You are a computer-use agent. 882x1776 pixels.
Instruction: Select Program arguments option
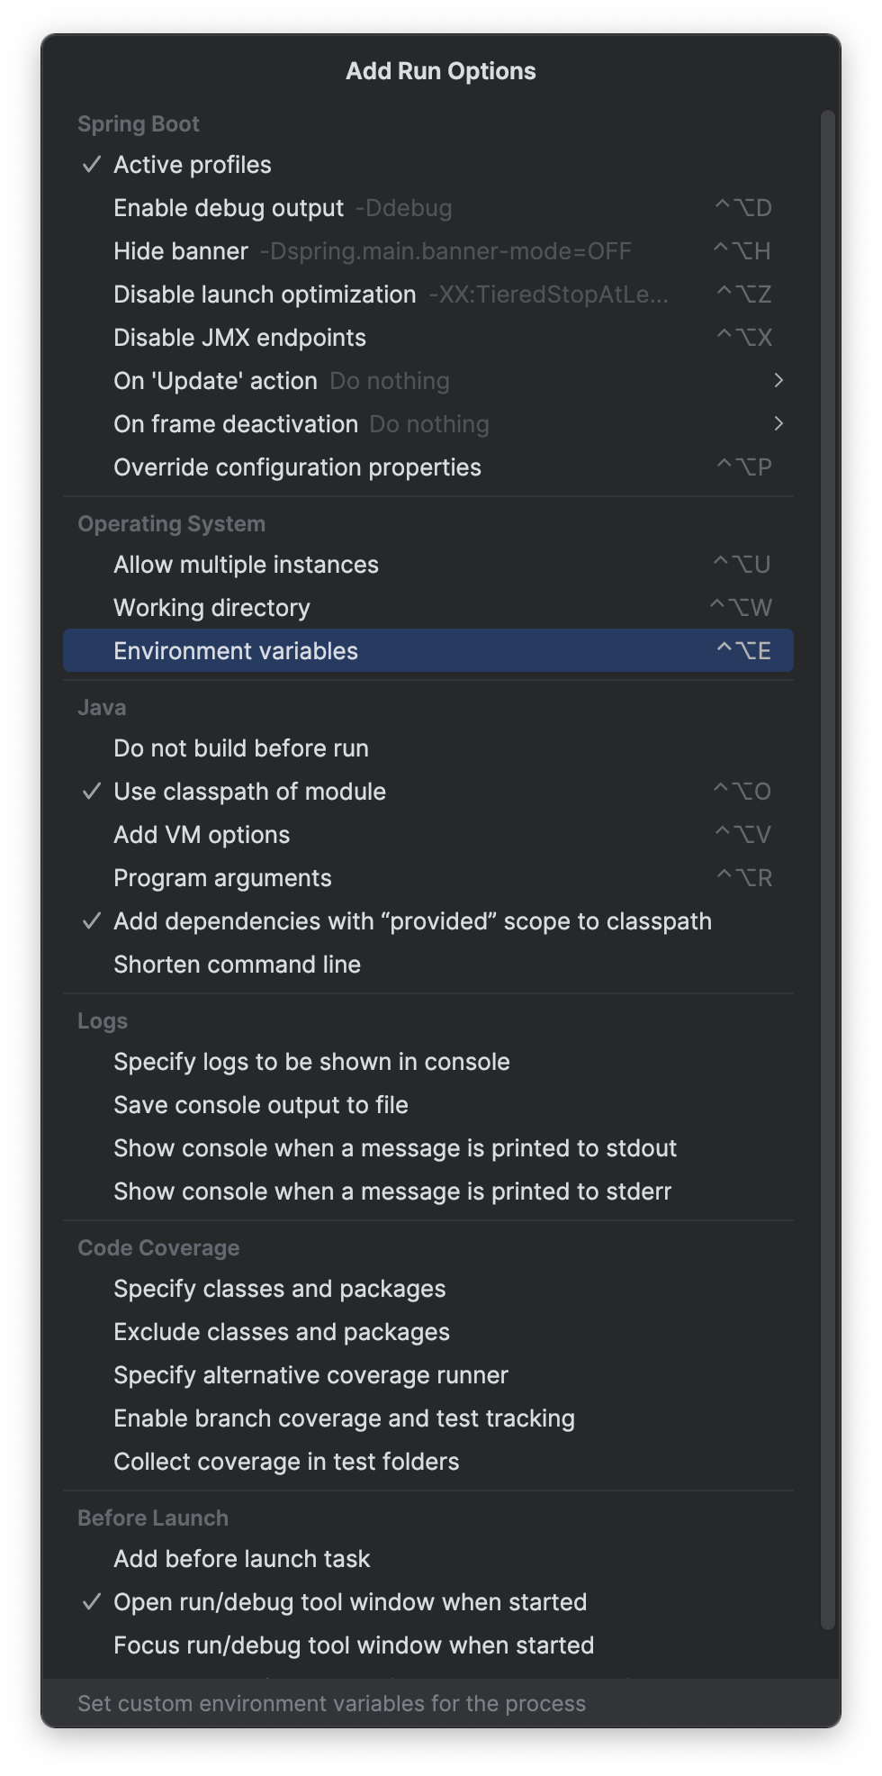(222, 877)
